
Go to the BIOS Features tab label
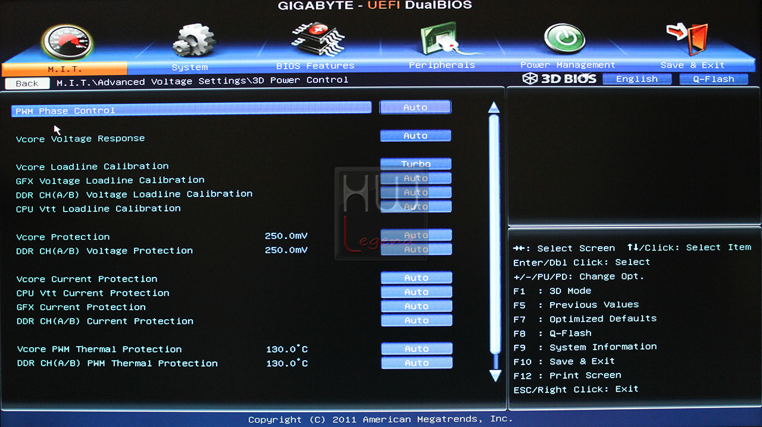point(316,66)
